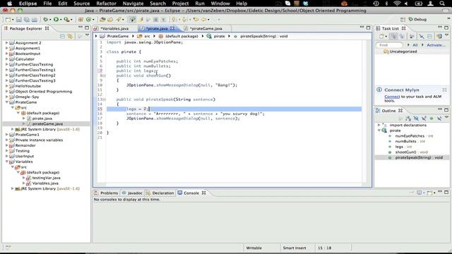The width and height of the screenshot is (452, 254).
Task: Open Package Explorer view menu triangle
Action: click(x=87, y=35)
